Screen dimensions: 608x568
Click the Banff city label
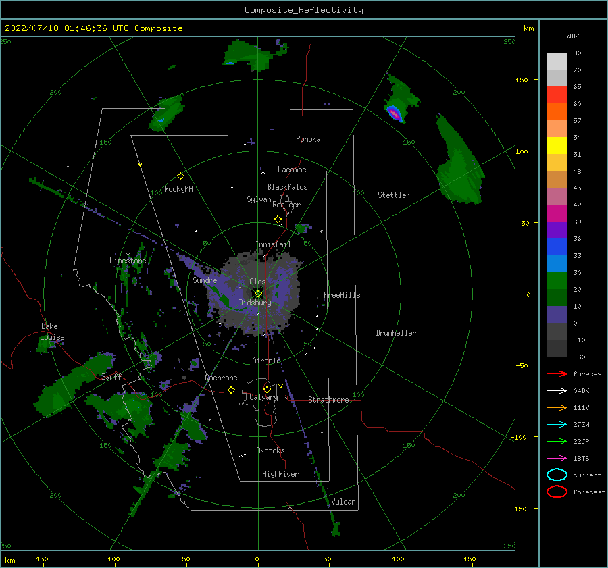[111, 376]
